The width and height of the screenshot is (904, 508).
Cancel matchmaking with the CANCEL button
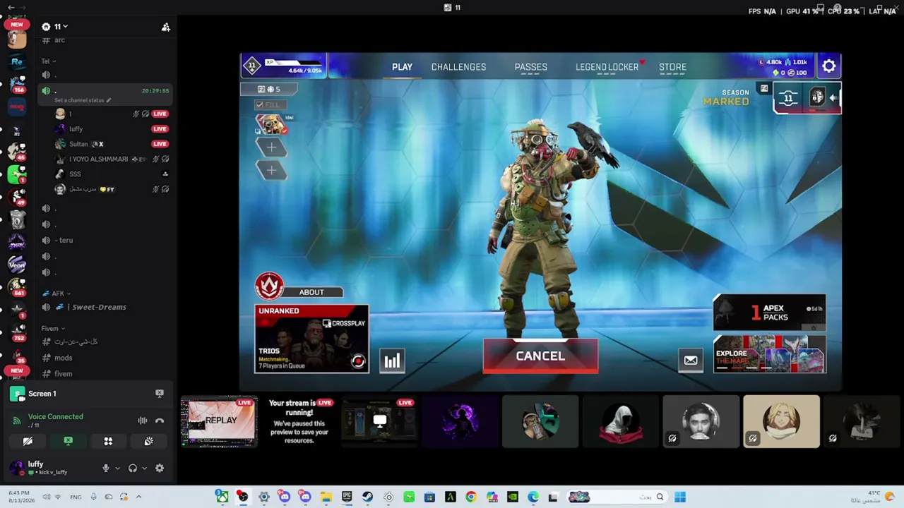[540, 356]
